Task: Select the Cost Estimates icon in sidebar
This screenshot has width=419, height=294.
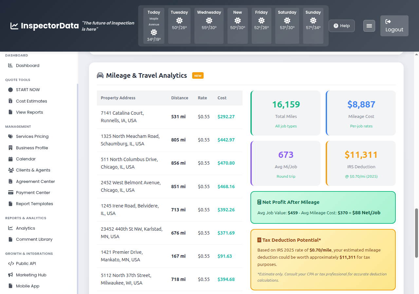Action: [x=10, y=101]
